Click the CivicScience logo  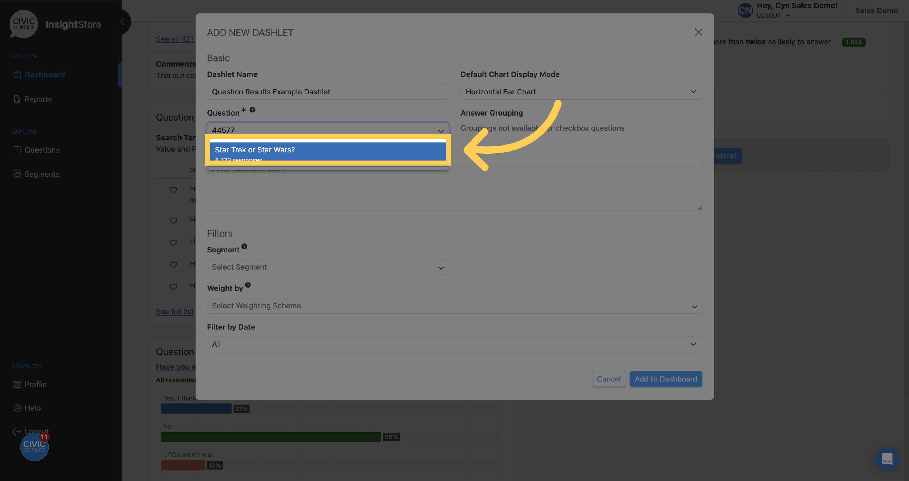pyautogui.click(x=23, y=24)
